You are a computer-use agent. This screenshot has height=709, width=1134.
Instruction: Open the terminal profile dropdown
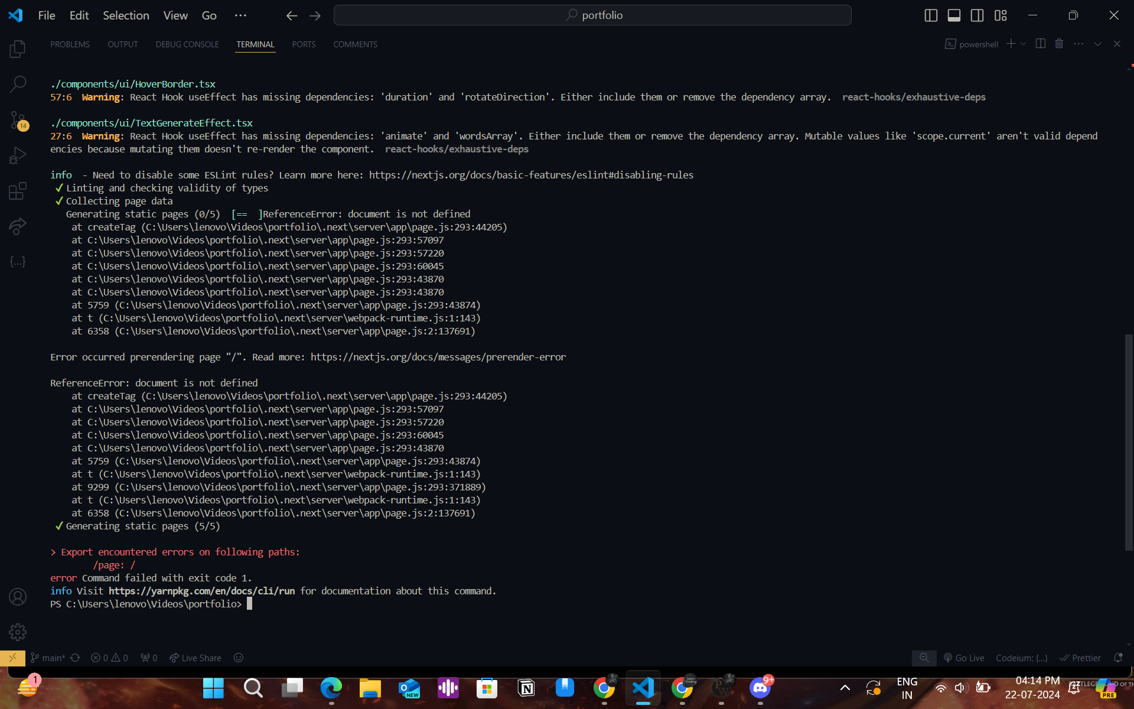pyautogui.click(x=1024, y=44)
